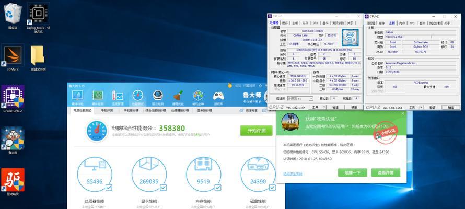Viewport: 465px width, 209px height.
Task: Open 问题反馈 link in Ludashi title bar
Action: tap(249, 85)
